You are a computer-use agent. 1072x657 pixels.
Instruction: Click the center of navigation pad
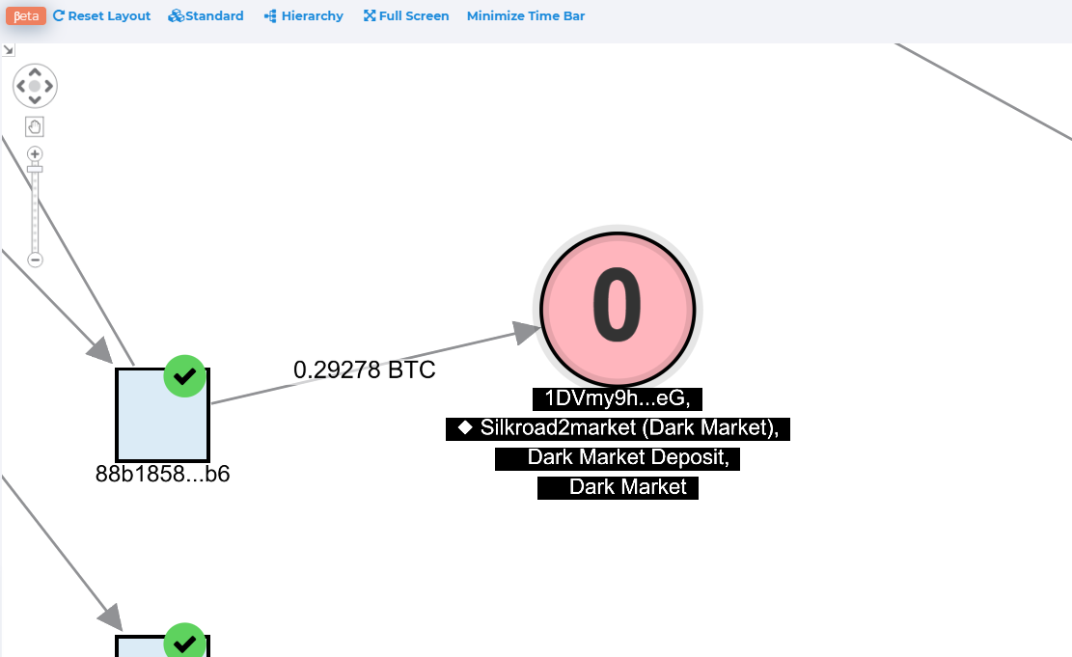[x=35, y=86]
